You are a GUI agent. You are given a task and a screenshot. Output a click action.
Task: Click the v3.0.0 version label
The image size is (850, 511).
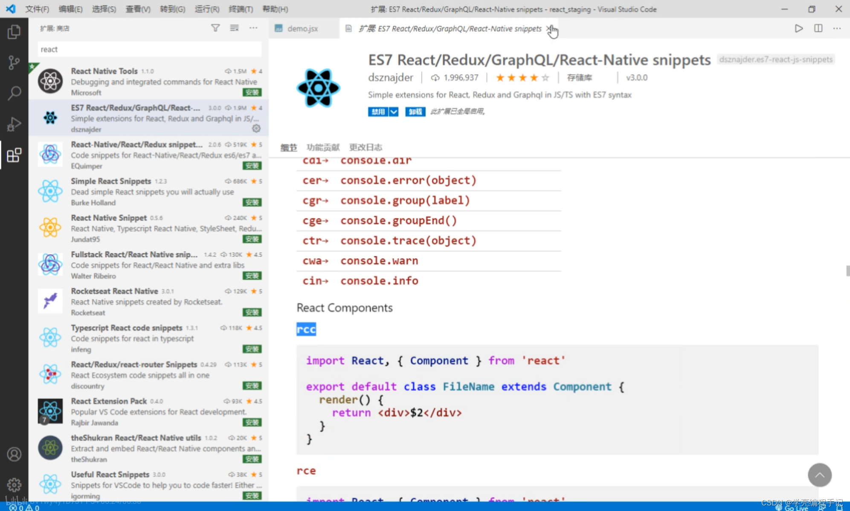point(636,78)
